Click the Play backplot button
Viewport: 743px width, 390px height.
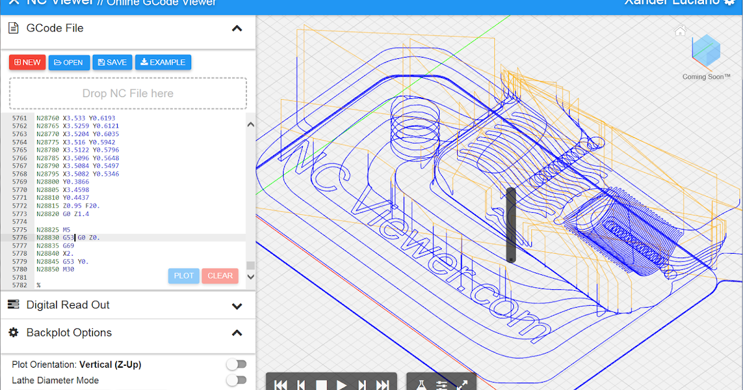(x=342, y=384)
